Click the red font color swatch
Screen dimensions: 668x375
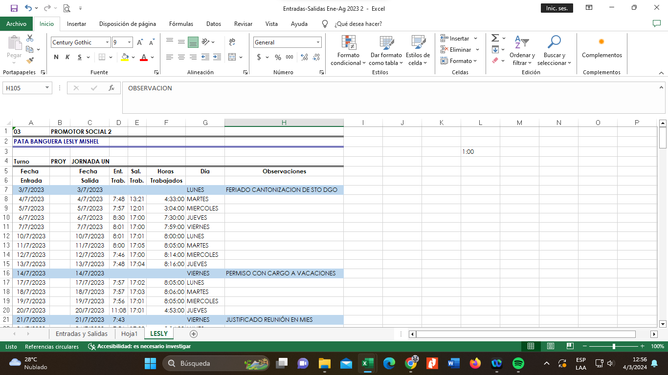(x=144, y=57)
